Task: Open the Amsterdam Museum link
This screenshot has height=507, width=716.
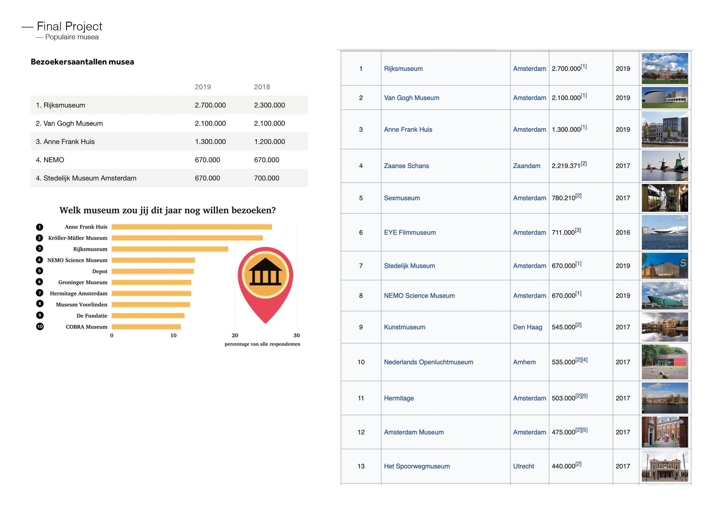Action: pyautogui.click(x=413, y=432)
